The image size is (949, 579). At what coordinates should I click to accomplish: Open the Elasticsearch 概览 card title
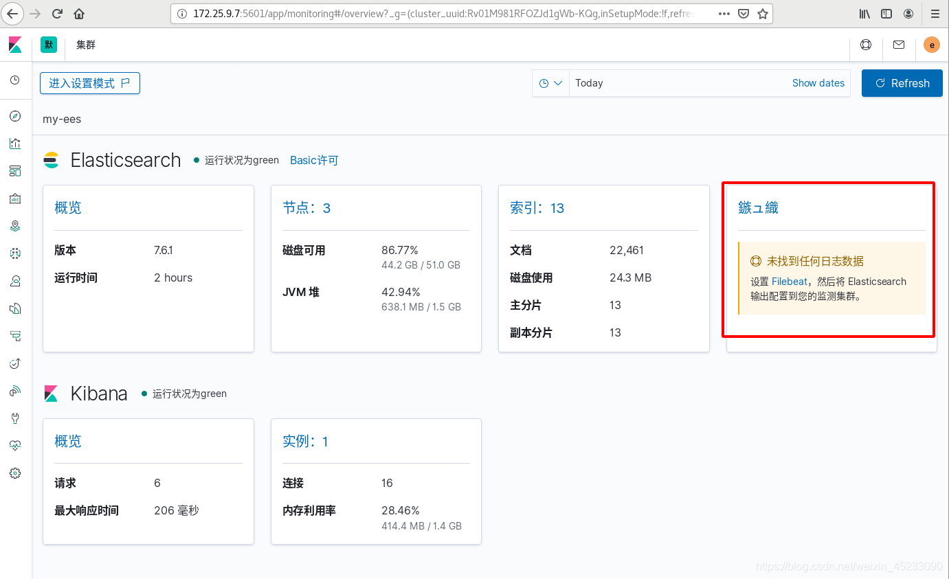[x=68, y=208]
